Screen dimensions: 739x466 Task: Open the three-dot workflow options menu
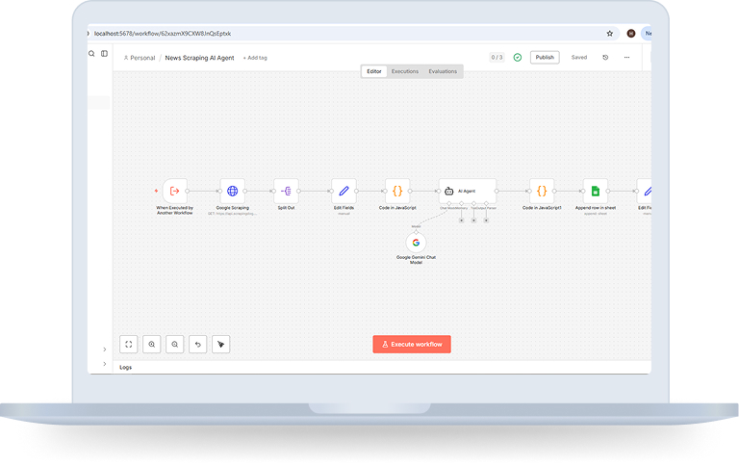[x=626, y=57]
